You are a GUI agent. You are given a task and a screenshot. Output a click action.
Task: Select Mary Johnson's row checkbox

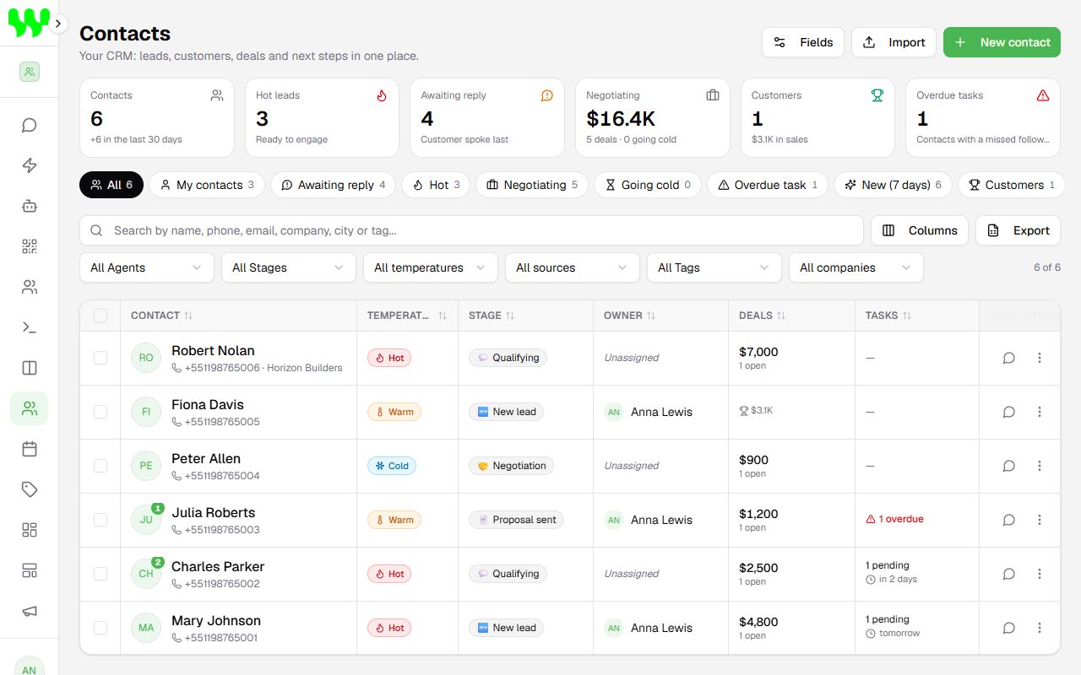click(100, 628)
